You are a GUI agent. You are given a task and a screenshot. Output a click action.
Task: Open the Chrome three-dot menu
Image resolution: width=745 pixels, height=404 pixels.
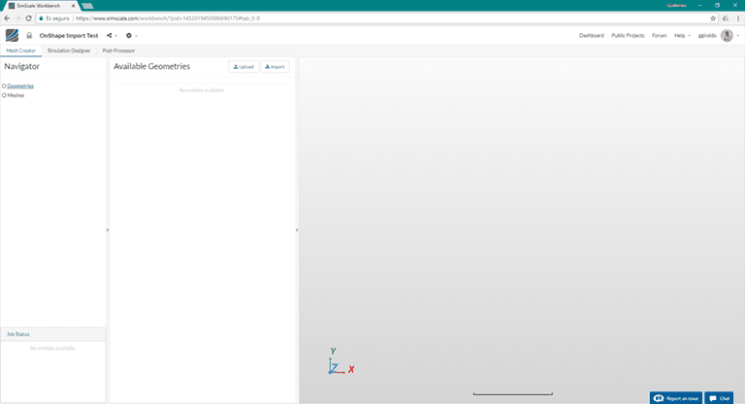[734, 17]
